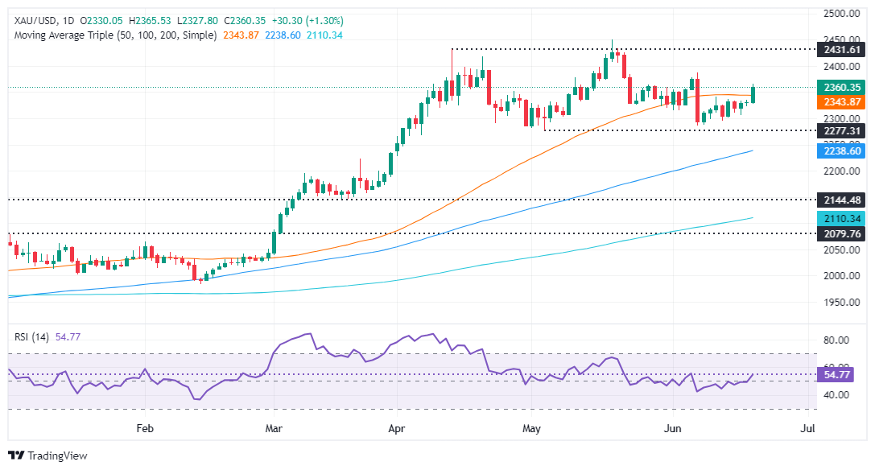Screen dimensions: 875x470
Task: Click the Moving Average Triple indicator legend
Action: (112, 35)
